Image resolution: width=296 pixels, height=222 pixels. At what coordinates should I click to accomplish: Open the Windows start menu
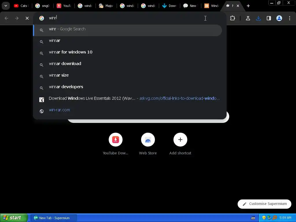(x=14, y=218)
